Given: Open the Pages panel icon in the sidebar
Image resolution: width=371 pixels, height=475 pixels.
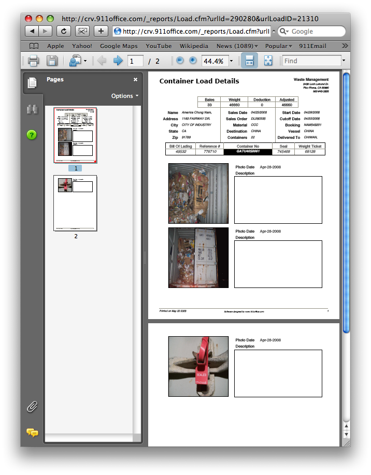Looking at the screenshot, I should [32, 83].
